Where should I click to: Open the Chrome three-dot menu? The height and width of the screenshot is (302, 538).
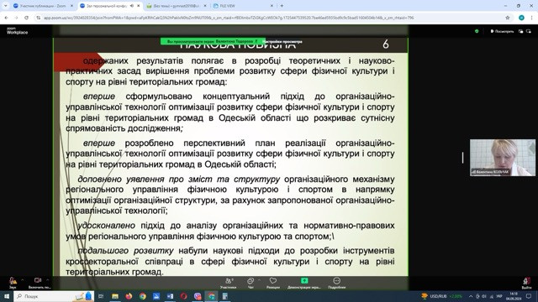coord(532,18)
